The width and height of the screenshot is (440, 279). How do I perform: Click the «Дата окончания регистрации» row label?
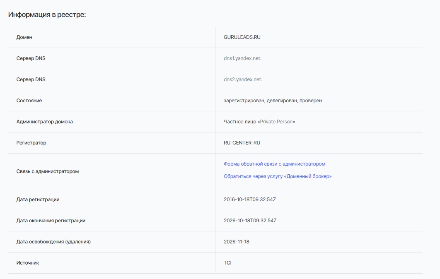51,221
